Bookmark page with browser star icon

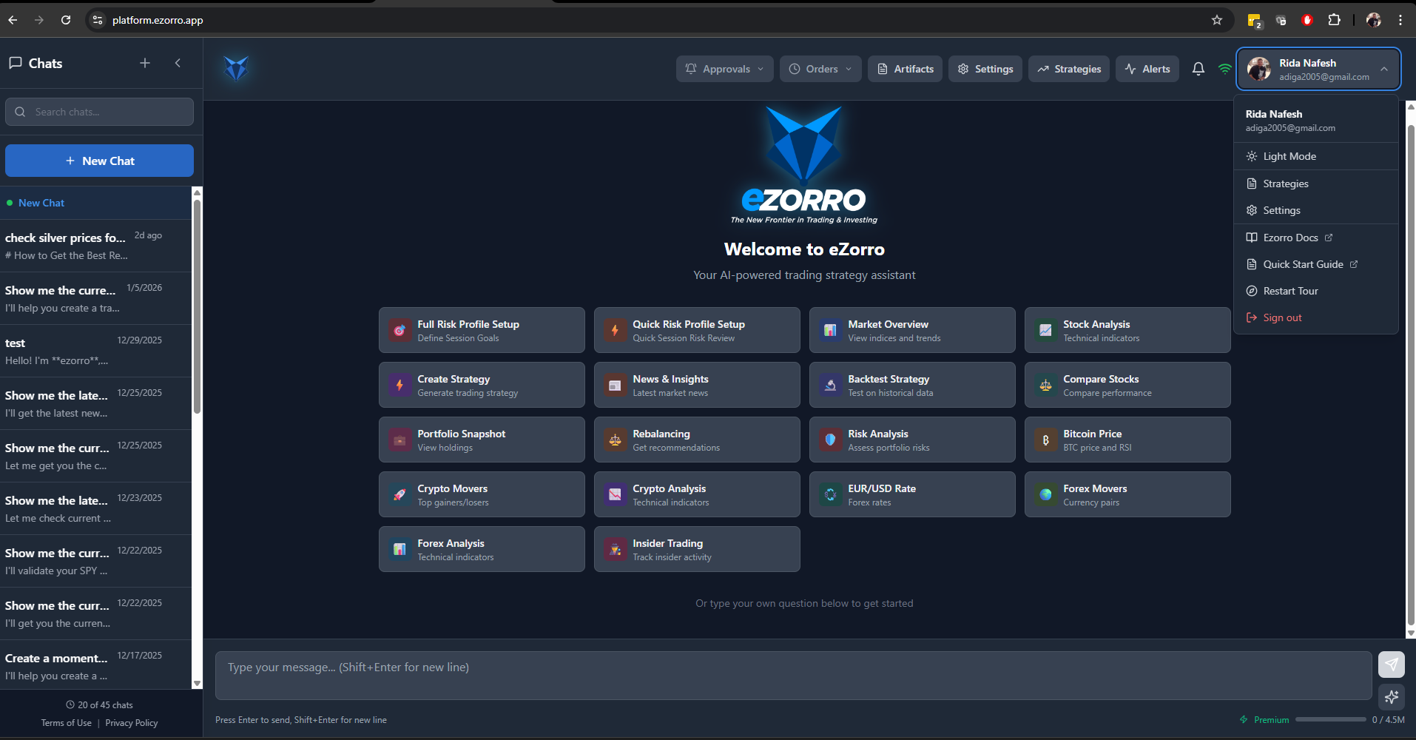[1217, 20]
